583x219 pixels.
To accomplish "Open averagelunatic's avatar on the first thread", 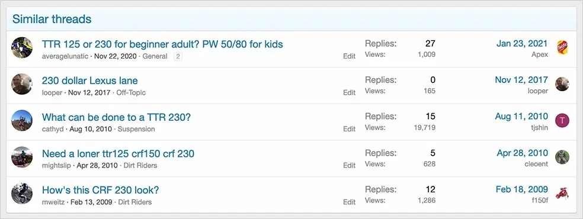I will (x=22, y=48).
